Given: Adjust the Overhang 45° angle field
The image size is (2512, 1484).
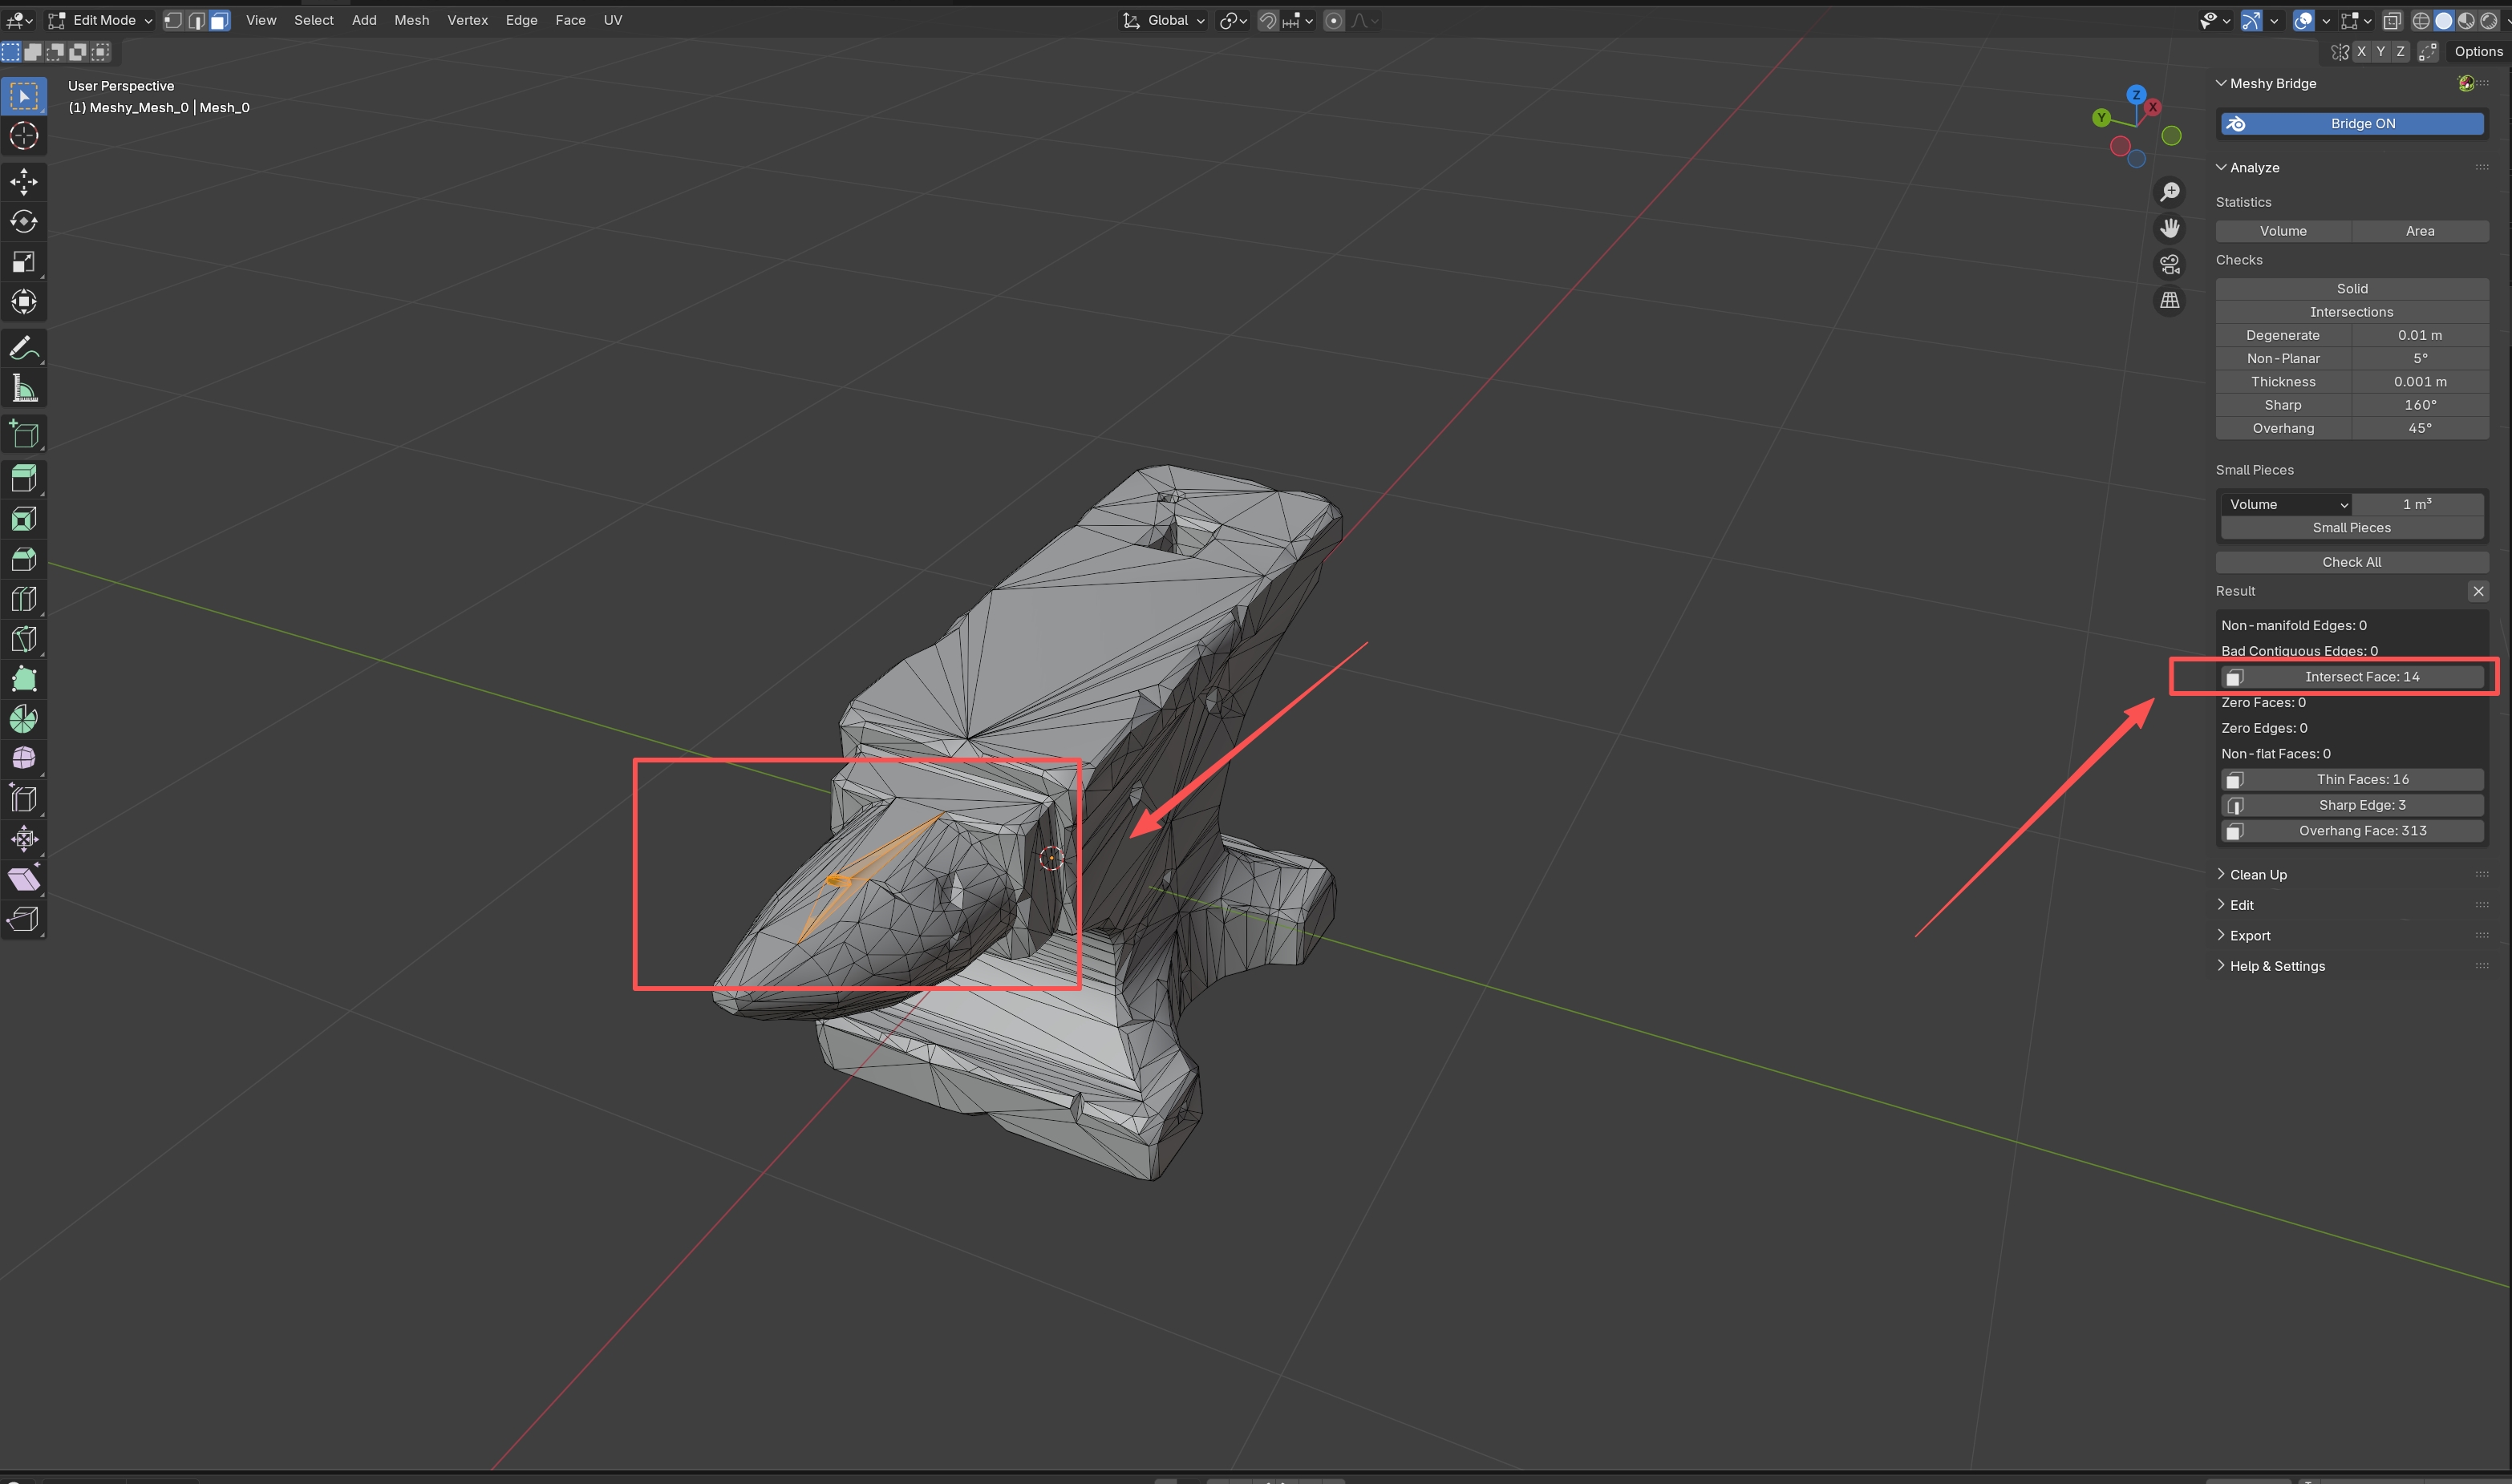Looking at the screenshot, I should point(2419,428).
